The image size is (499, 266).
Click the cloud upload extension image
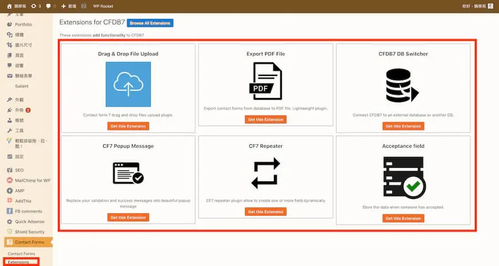click(128, 84)
